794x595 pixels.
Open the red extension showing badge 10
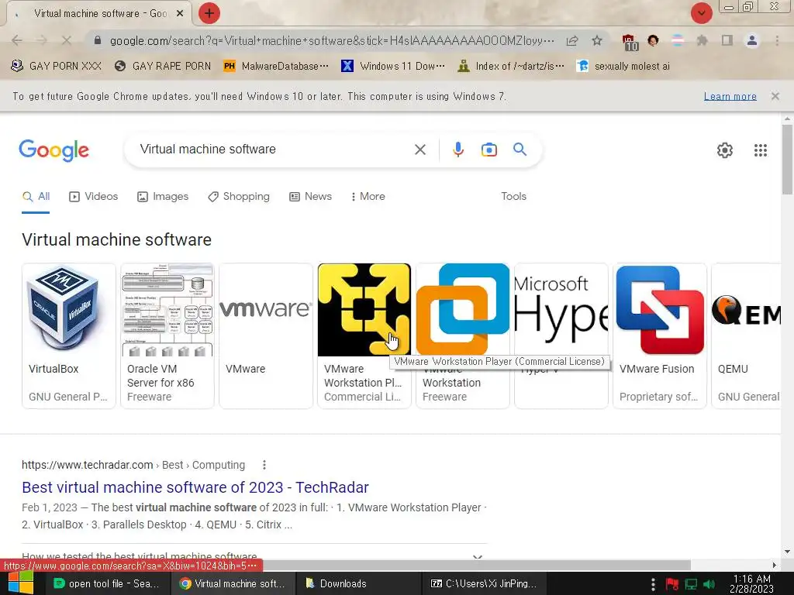pyautogui.click(x=629, y=42)
